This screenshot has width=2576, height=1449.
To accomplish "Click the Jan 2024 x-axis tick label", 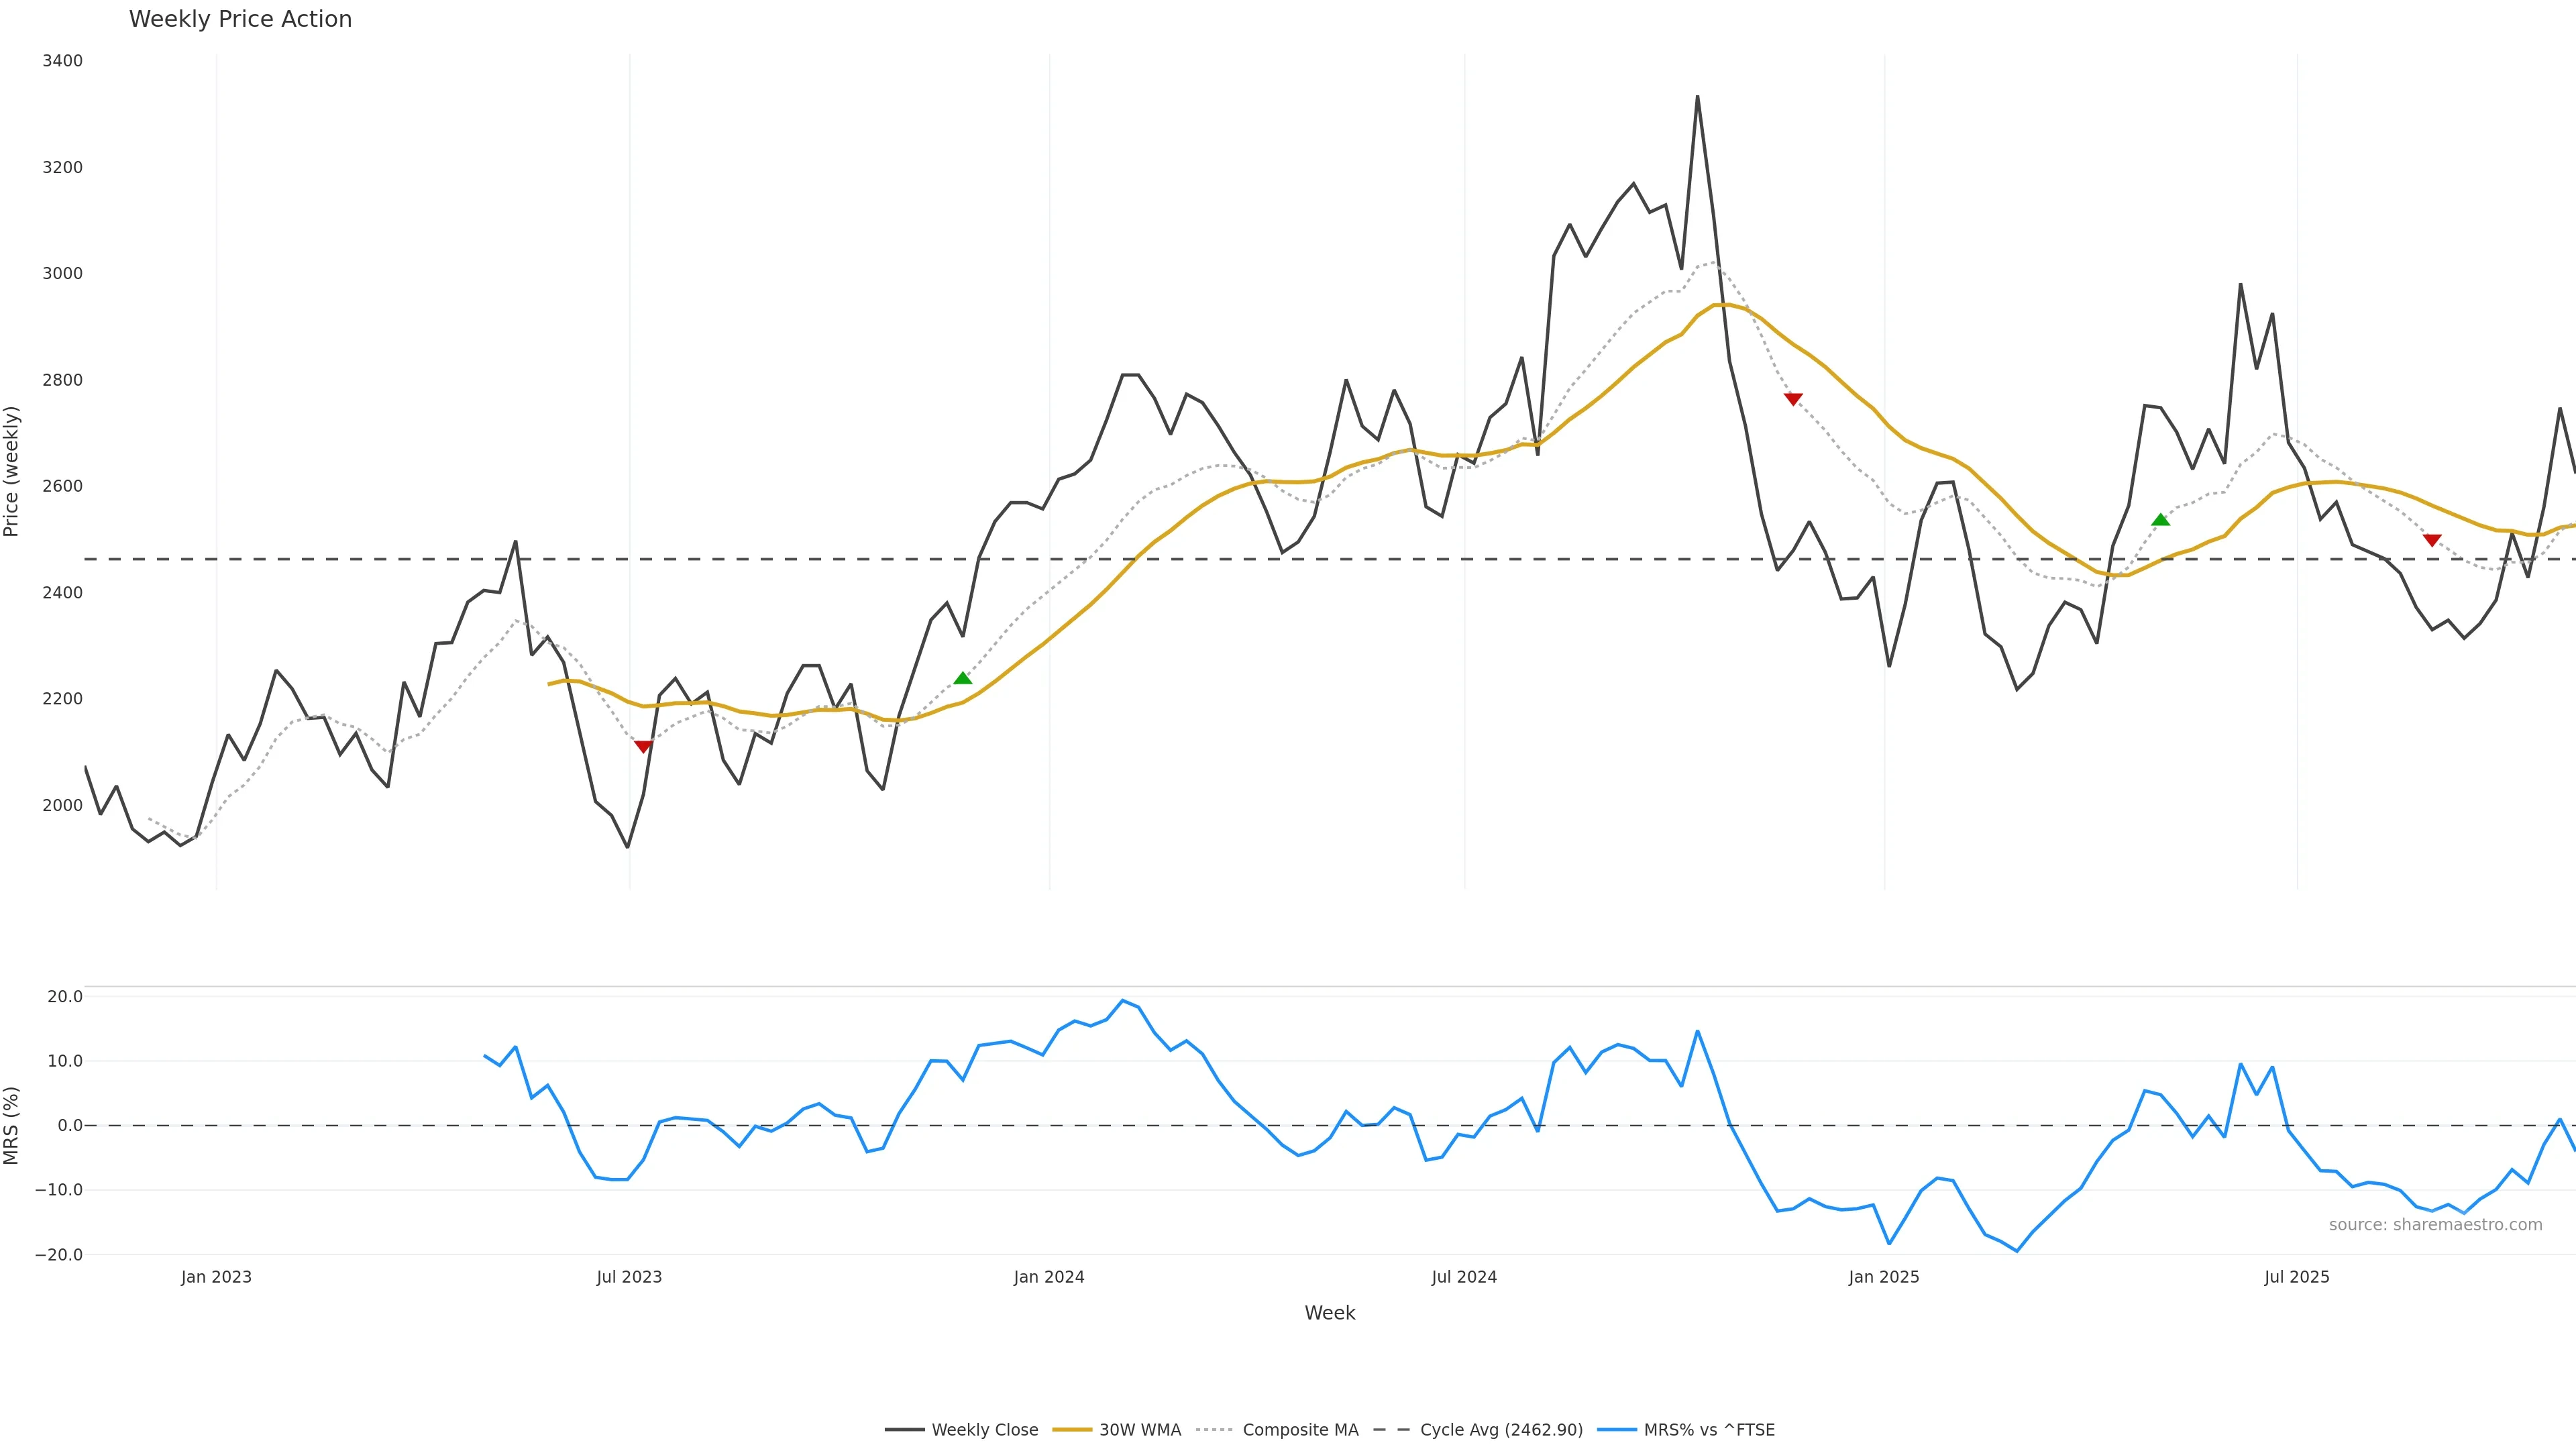I will point(1049,1277).
